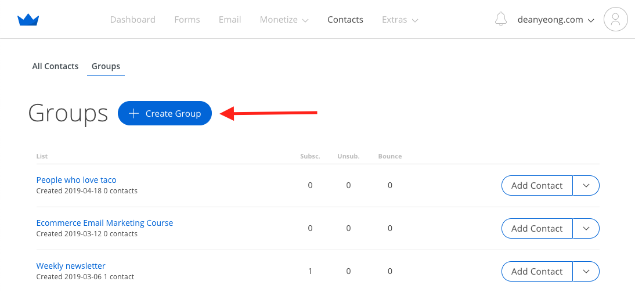Add contact to Ecommerce Email Marketing Course
The height and width of the screenshot is (292, 635).
[537, 228]
